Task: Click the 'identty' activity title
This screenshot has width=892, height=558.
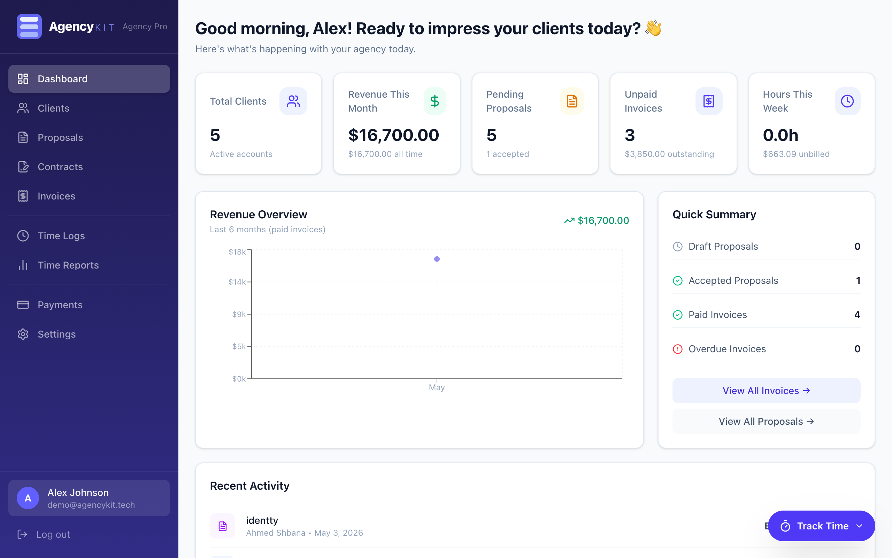Action: coord(262,520)
